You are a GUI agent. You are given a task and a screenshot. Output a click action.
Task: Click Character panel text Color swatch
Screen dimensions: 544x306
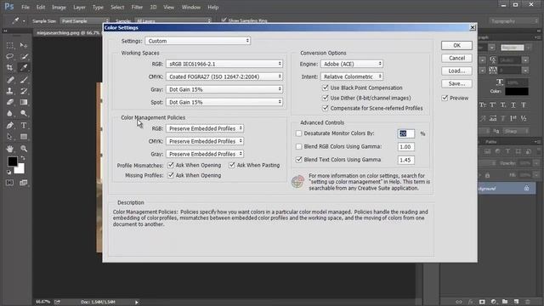point(517,91)
